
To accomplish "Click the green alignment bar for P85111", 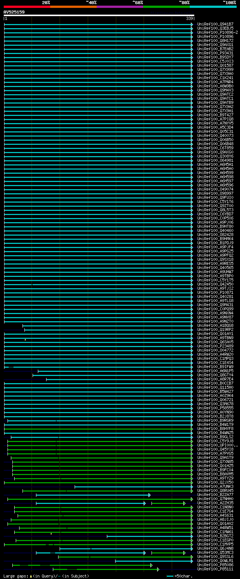I will [106, 569].
